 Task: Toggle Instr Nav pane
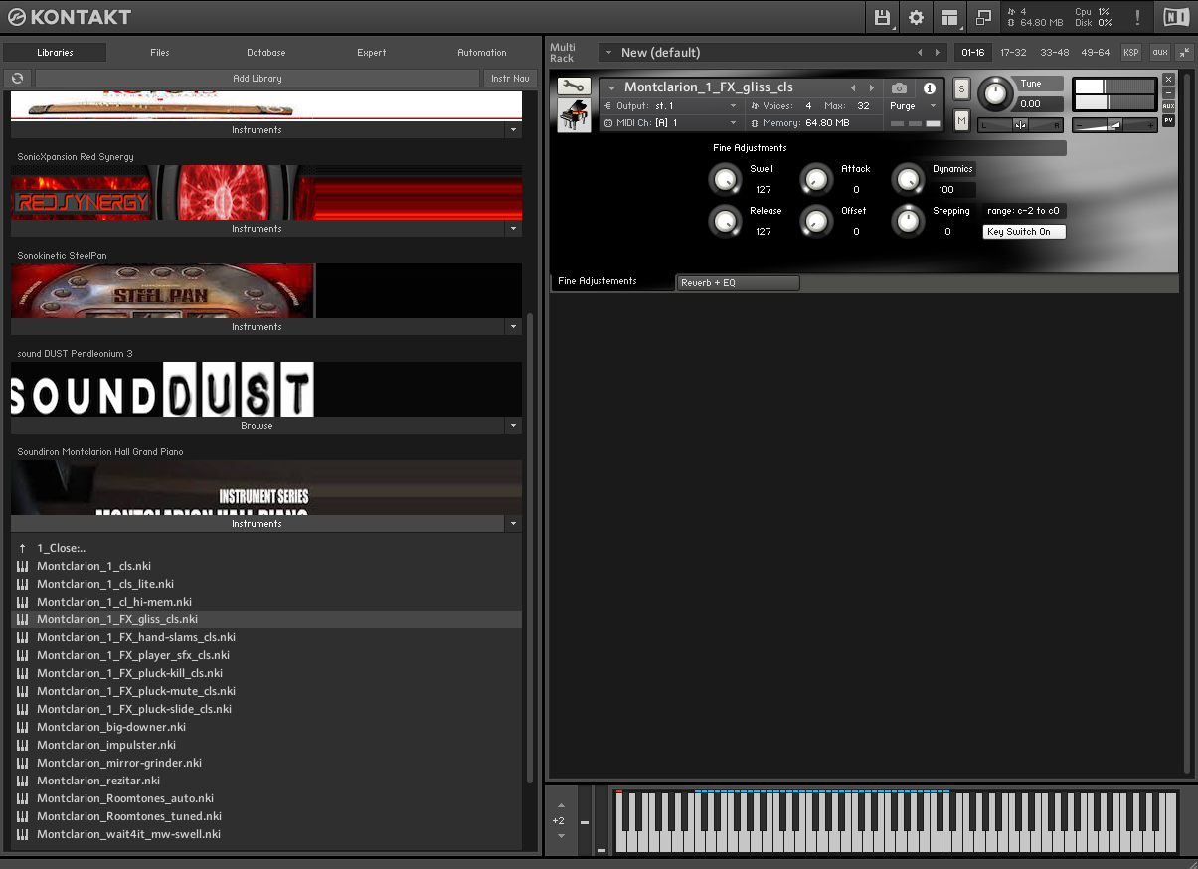510,78
